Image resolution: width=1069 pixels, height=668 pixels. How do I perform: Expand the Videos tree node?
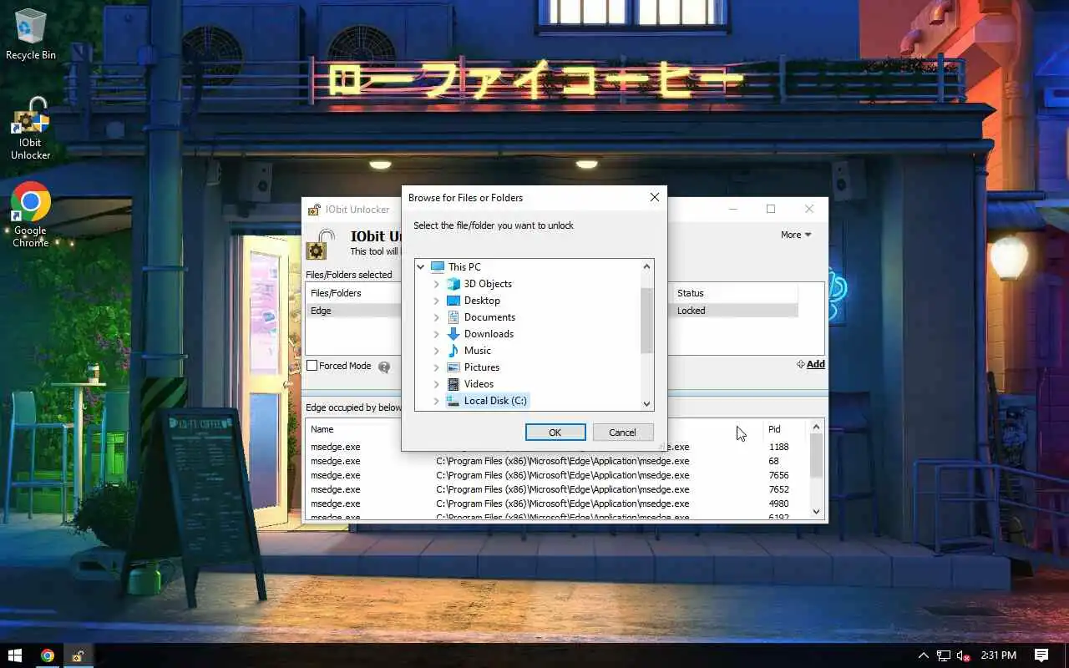tap(436, 384)
